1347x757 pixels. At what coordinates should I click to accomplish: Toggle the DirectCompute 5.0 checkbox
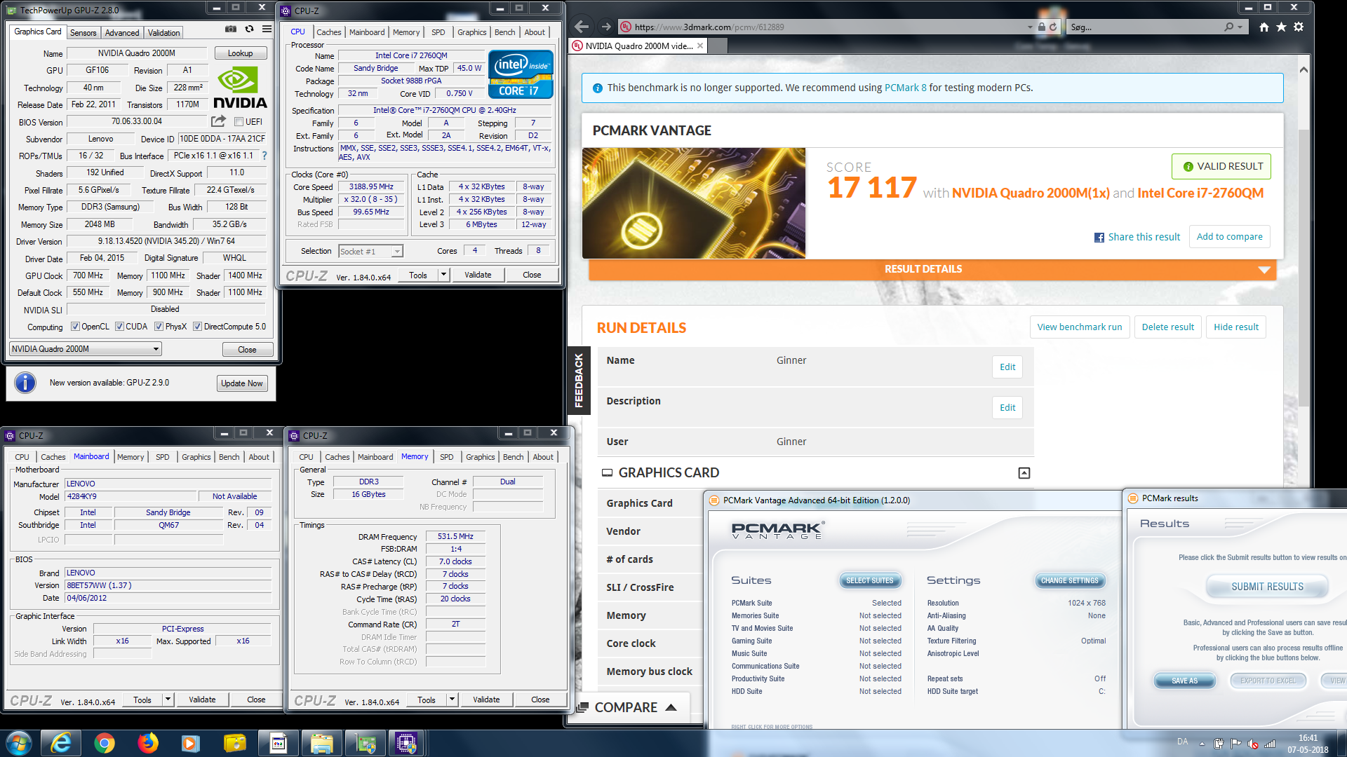(198, 327)
